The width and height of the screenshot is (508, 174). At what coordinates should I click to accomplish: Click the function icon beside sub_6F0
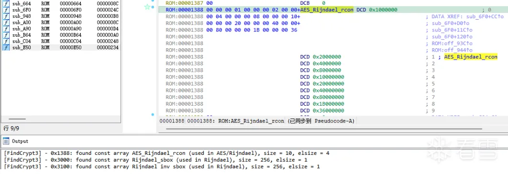pos(6,10)
